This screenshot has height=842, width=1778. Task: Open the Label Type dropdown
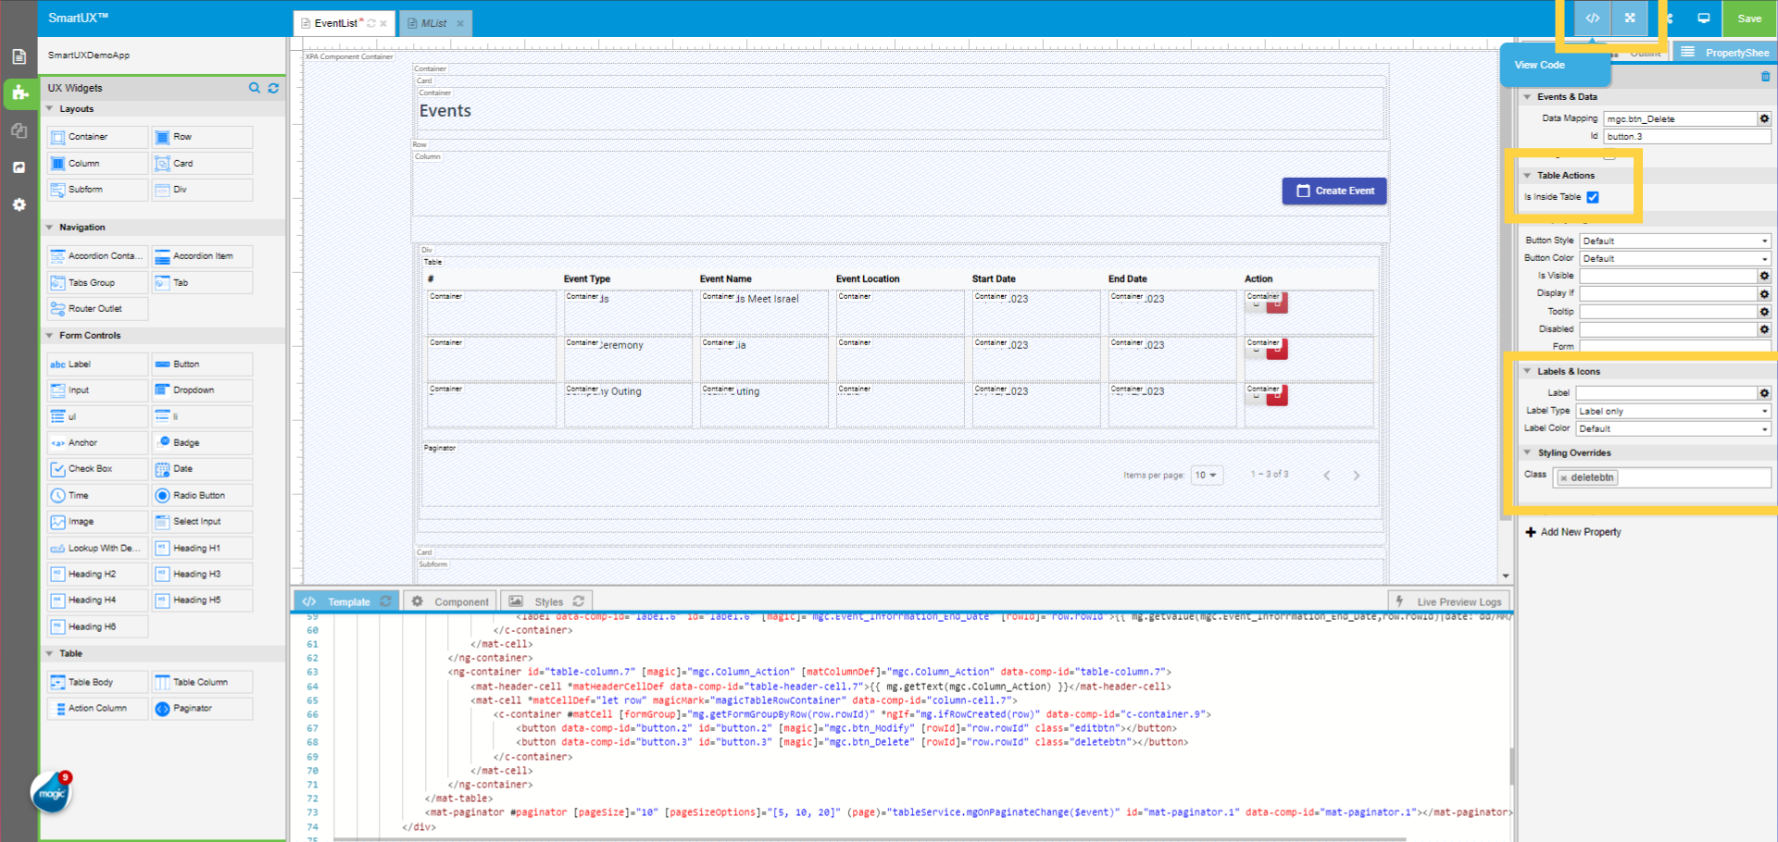coord(1674,411)
